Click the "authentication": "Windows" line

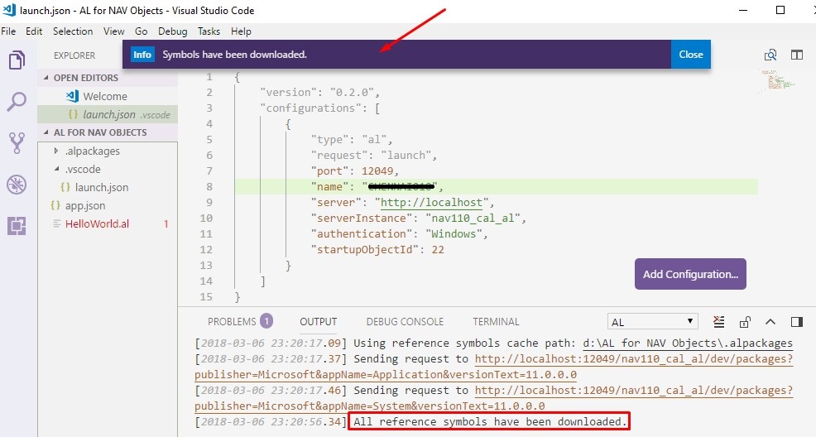point(399,233)
